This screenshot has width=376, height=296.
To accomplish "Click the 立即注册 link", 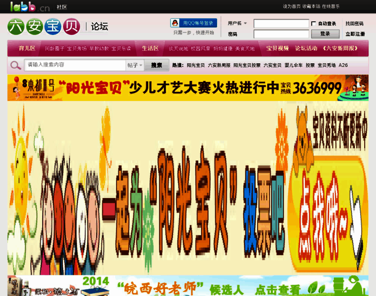I will [x=355, y=34].
